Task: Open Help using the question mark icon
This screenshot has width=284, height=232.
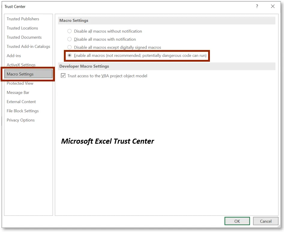Action: [257, 6]
